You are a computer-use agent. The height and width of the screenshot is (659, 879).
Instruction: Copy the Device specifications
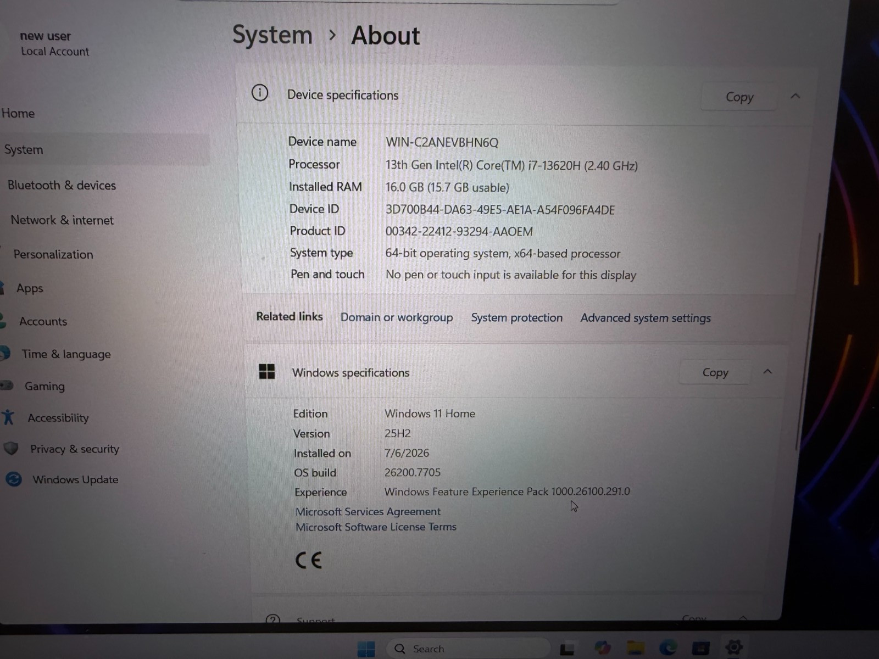tap(739, 97)
